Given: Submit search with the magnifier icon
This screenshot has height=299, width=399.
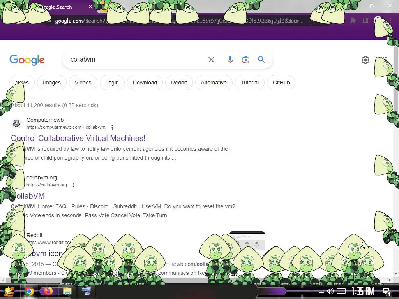Looking at the screenshot, I should [261, 60].
